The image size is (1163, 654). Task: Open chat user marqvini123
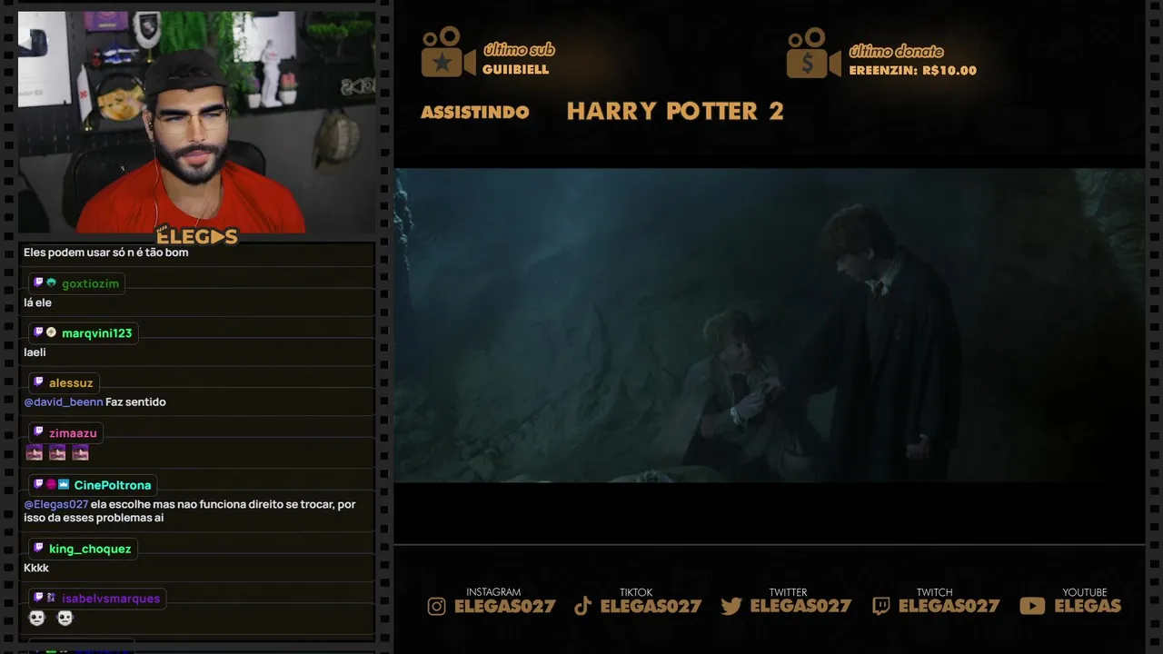click(96, 333)
